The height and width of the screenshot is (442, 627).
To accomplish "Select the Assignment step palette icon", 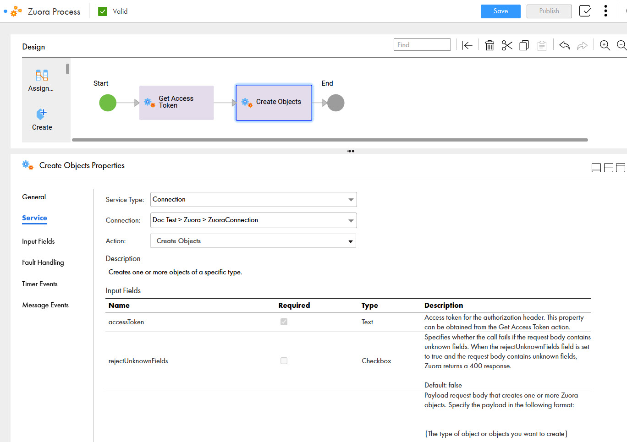I will tap(42, 75).
